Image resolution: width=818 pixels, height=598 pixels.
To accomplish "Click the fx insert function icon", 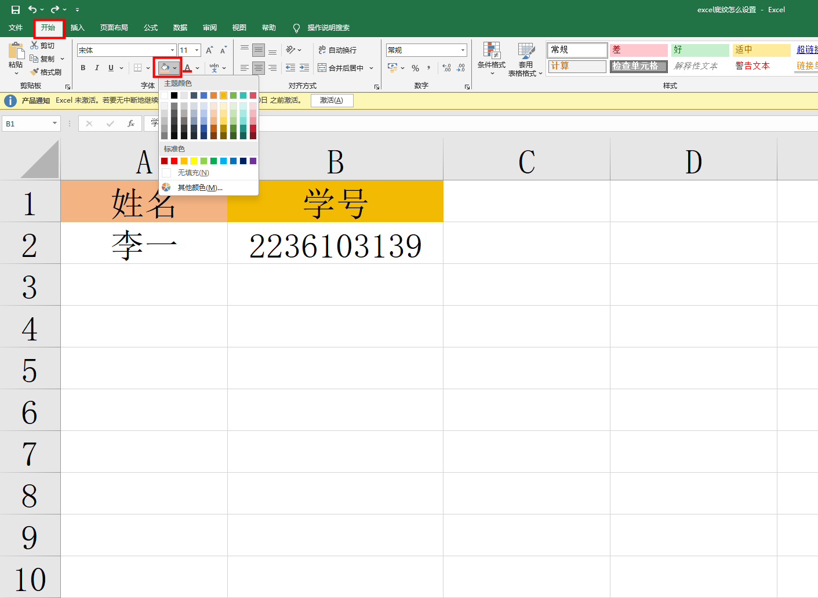I will (x=131, y=124).
